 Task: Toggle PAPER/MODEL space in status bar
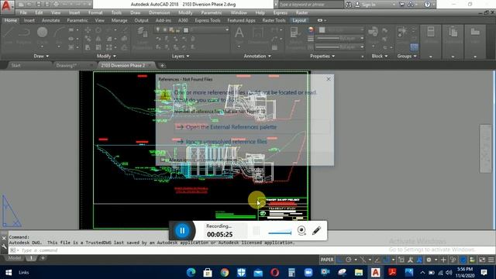tap(327, 260)
